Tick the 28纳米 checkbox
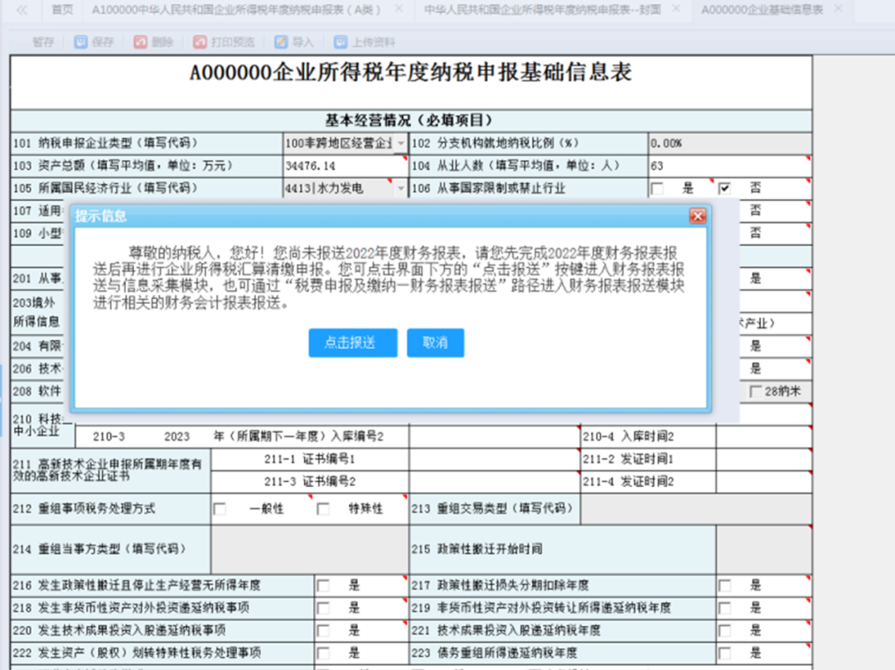Screen dimensions: 895x670 click(x=756, y=392)
